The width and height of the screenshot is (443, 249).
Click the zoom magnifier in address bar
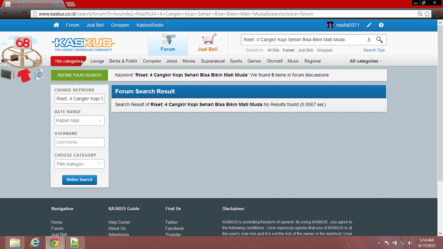420,14
